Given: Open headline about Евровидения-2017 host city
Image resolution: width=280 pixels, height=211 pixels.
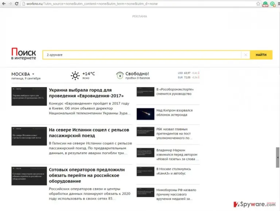Looking at the screenshot, I should tap(86, 93).
